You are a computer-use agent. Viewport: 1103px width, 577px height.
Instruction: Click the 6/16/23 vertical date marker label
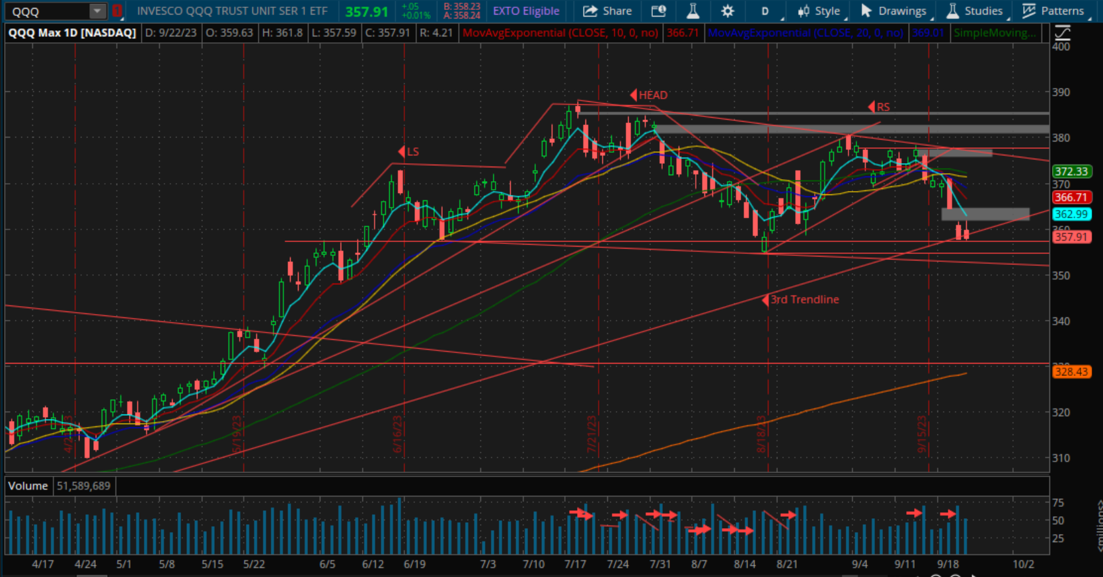coord(399,434)
